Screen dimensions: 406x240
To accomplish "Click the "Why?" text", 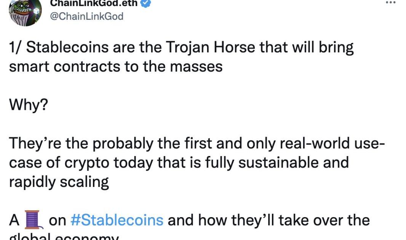I will coord(29,105).
